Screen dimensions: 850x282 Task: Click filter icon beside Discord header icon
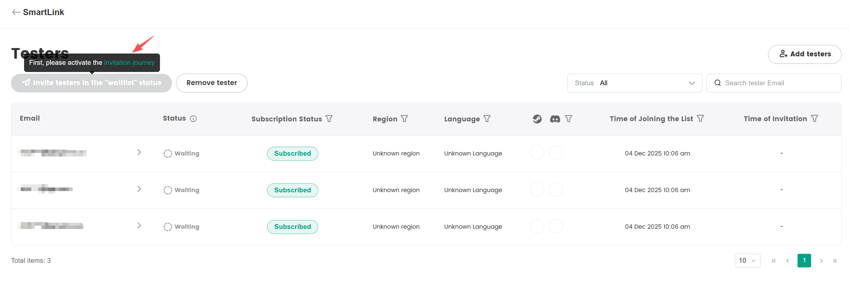pos(568,118)
